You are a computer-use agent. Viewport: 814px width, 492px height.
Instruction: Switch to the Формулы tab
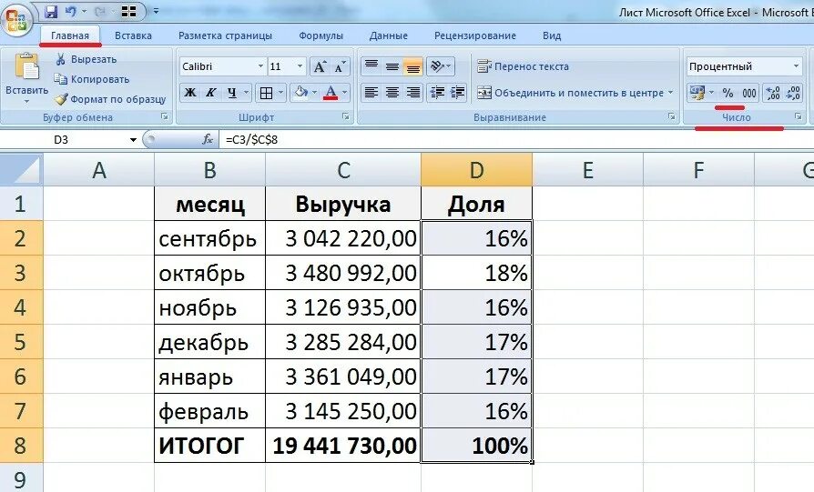321,35
